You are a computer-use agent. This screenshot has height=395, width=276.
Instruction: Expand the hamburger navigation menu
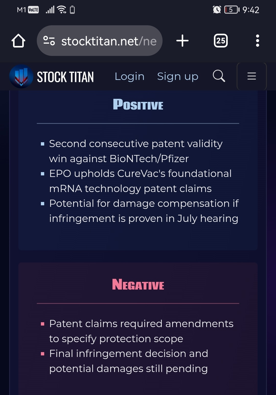pyautogui.click(x=252, y=76)
